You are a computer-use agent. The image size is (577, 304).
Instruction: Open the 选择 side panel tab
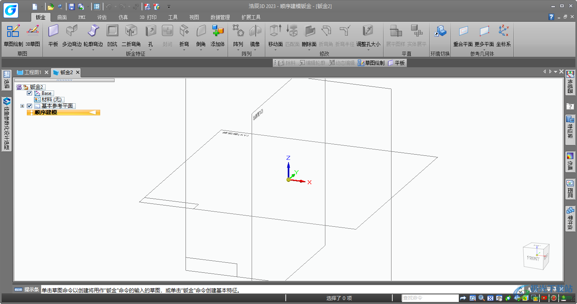click(7, 80)
